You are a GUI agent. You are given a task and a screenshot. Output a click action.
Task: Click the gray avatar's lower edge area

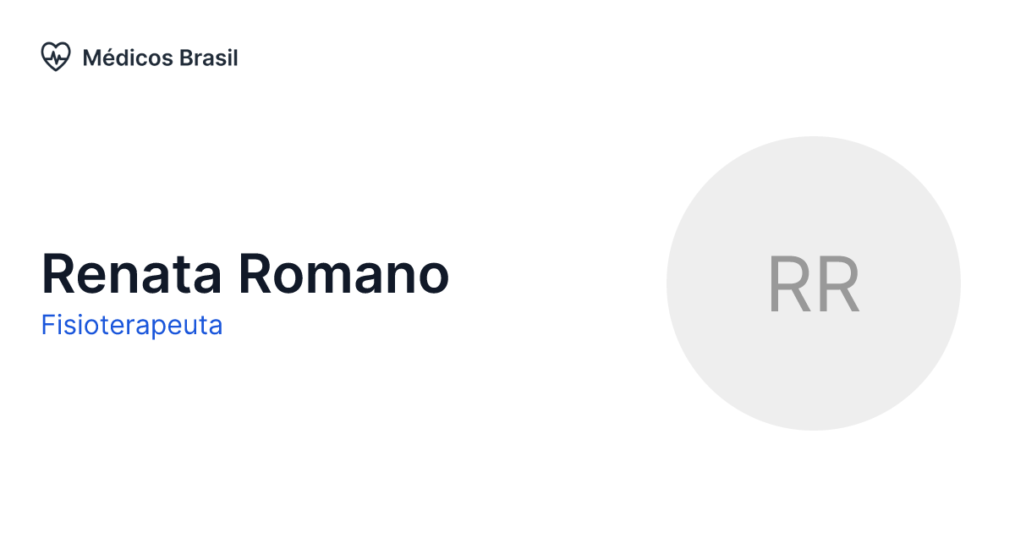click(x=813, y=410)
